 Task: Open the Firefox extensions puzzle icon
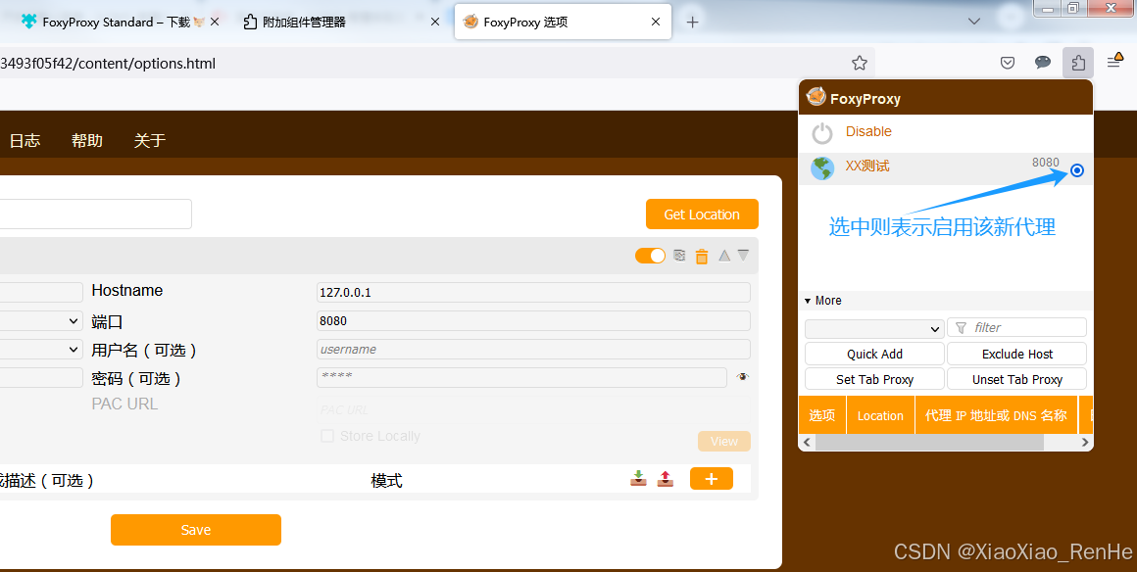pyautogui.click(x=1078, y=63)
